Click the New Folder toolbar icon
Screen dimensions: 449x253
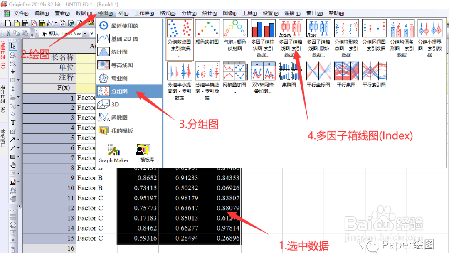(x=17, y=23)
